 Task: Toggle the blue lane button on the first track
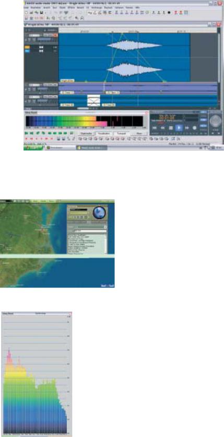point(27,51)
